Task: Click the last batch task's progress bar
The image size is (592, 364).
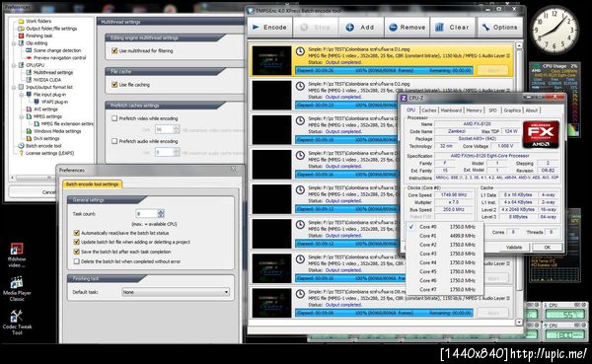Action: click(x=384, y=313)
